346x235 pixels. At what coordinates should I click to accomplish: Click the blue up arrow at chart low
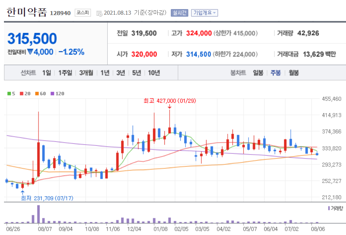coord(22,193)
